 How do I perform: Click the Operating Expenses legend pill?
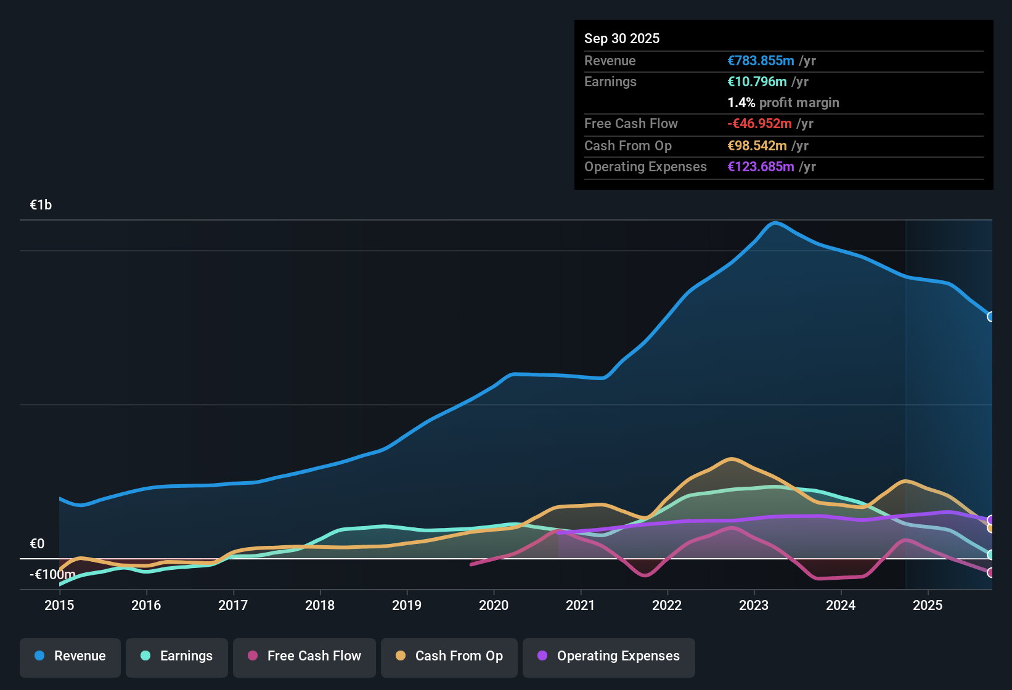(x=608, y=656)
